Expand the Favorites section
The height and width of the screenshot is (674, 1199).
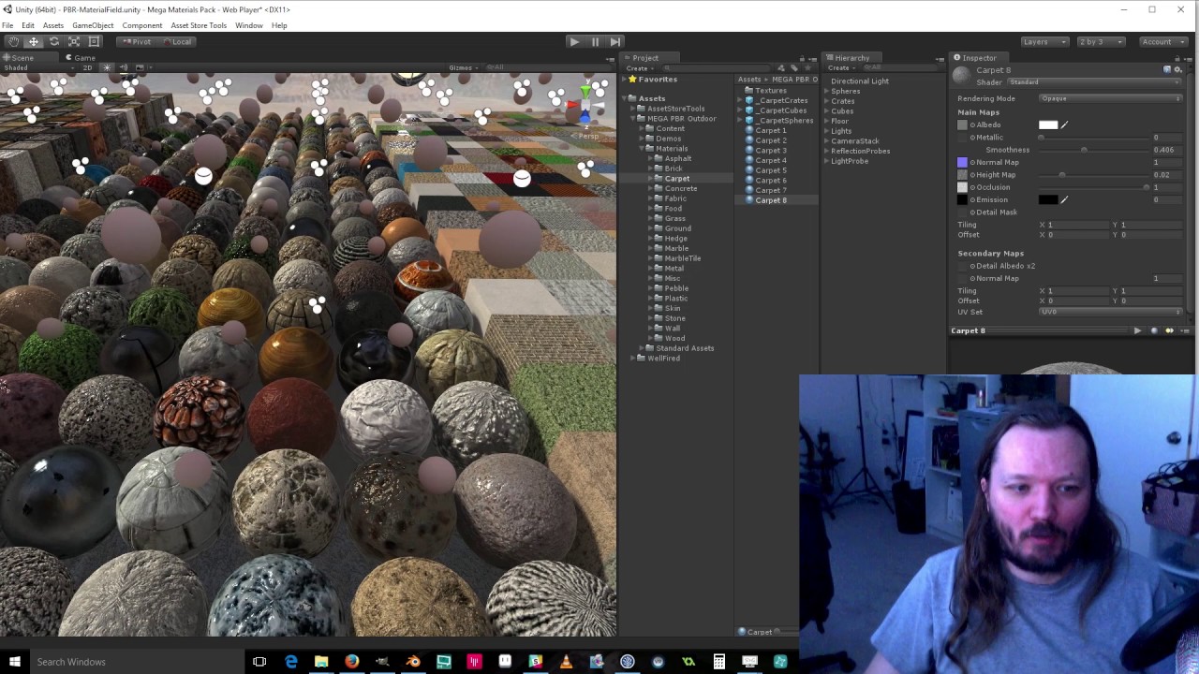[624, 80]
